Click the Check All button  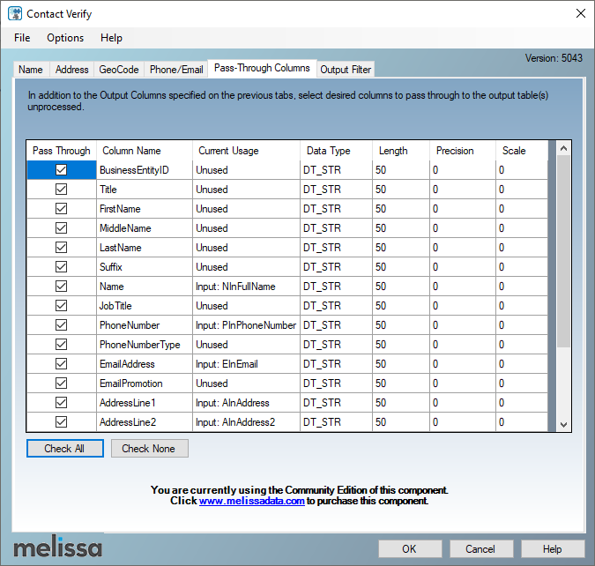(x=65, y=449)
